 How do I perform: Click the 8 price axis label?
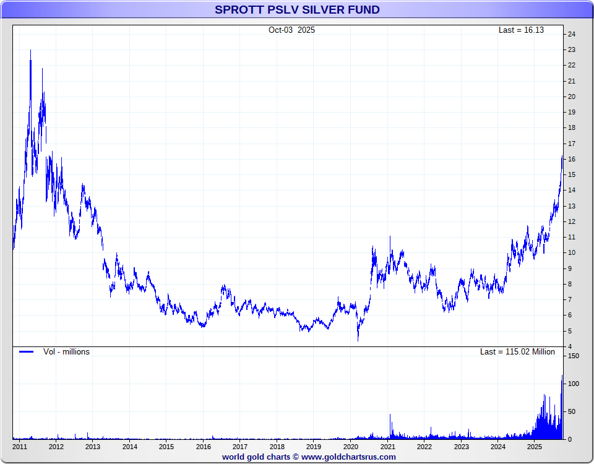570,284
